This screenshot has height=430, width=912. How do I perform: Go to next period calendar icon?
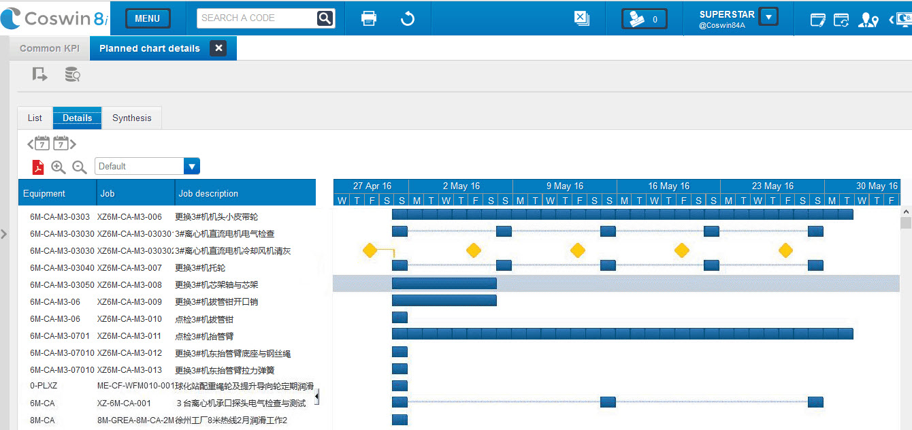64,144
